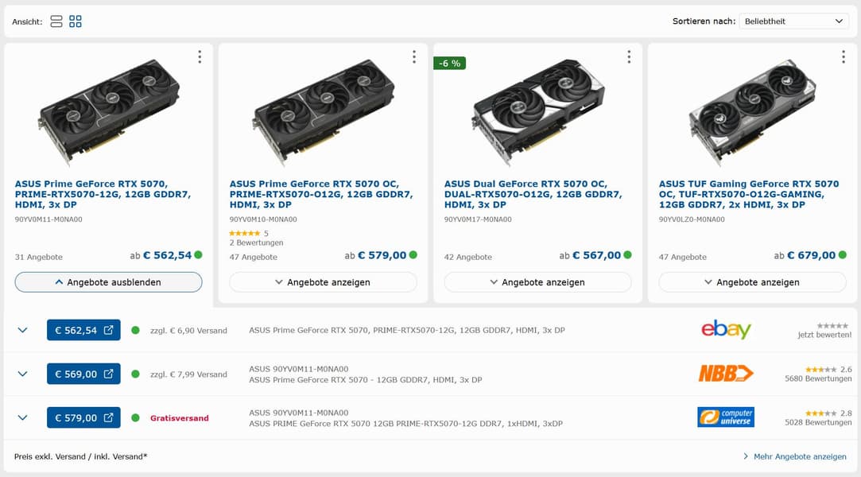Open the eBay shop logo
The image size is (861, 477).
(726, 330)
